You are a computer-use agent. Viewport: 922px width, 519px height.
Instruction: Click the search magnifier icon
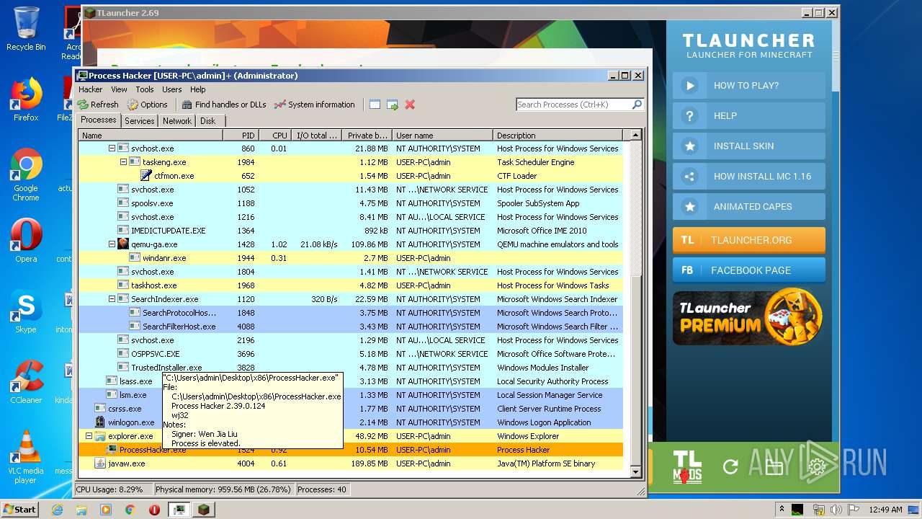[637, 105]
